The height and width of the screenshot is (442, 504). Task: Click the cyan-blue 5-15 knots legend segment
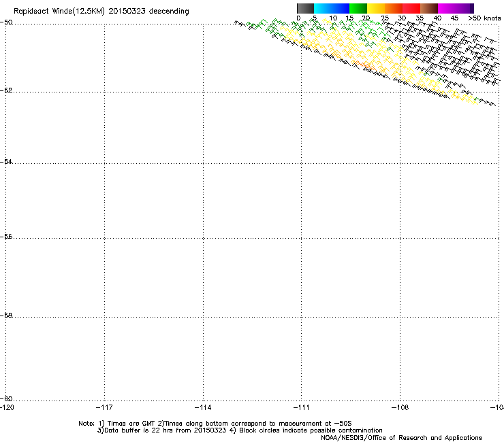[x=332, y=8]
